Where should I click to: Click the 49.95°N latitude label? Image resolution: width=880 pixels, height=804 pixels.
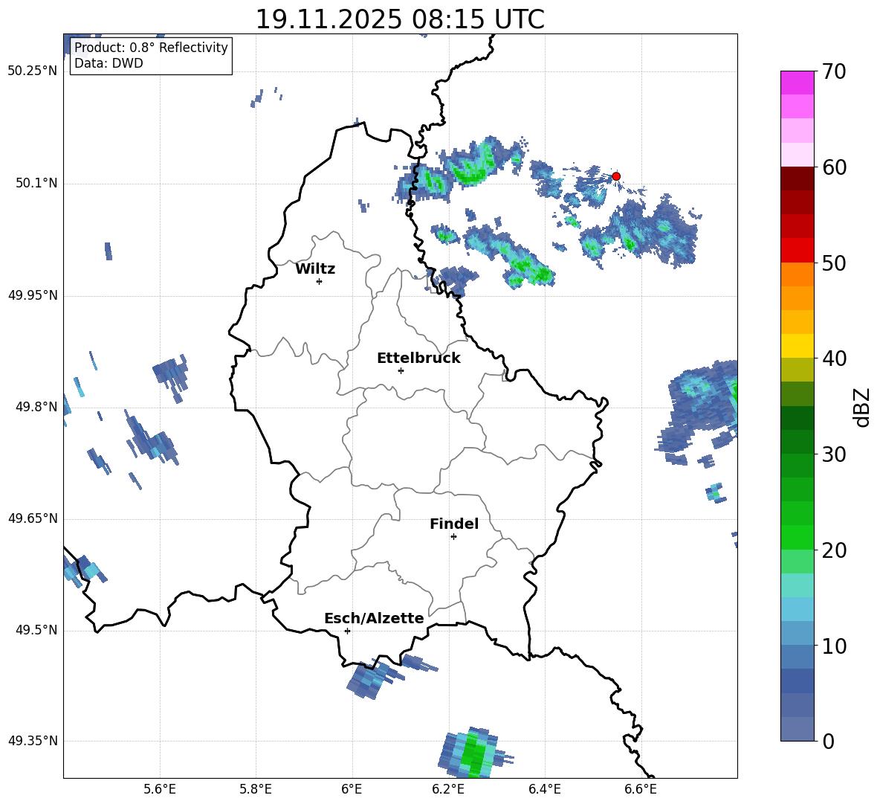[x=33, y=295]
